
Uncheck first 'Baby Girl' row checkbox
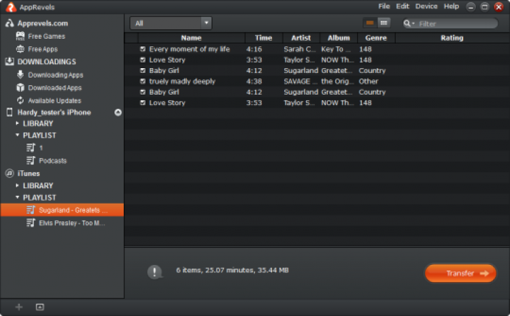pyautogui.click(x=143, y=71)
